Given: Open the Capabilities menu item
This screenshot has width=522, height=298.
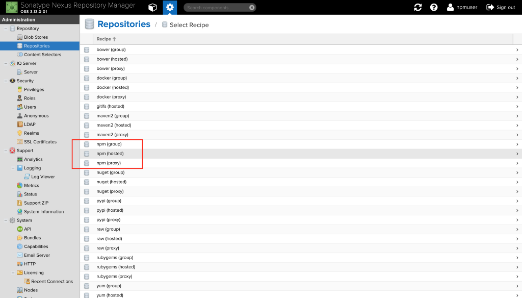Looking at the screenshot, I should [x=36, y=246].
